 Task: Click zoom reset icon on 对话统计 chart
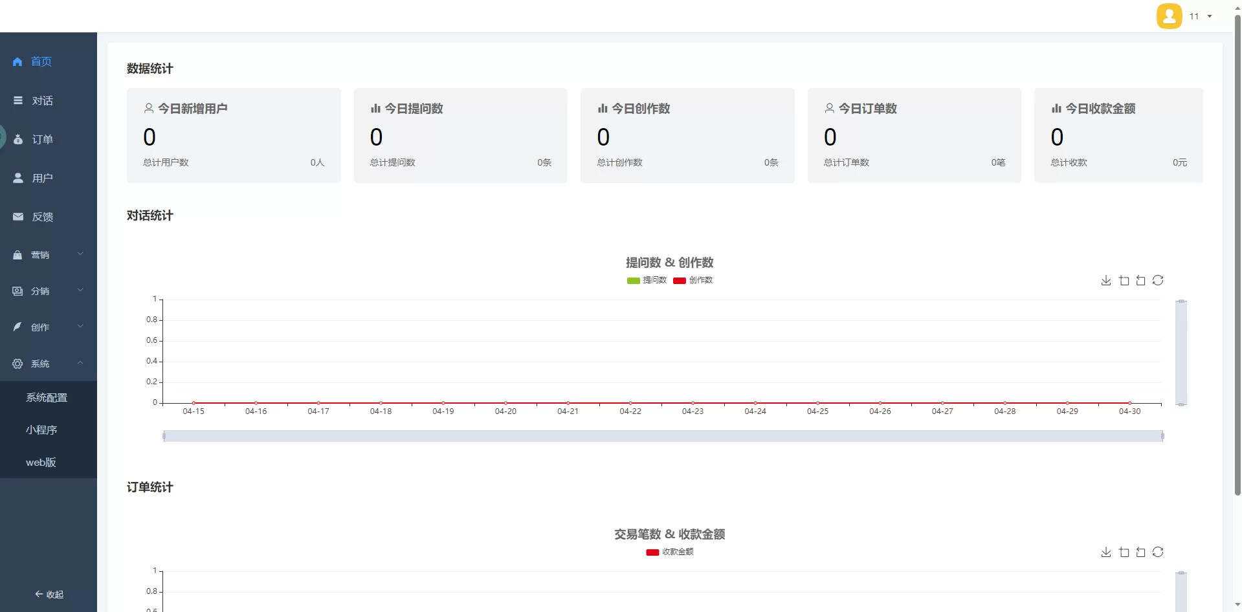point(1141,280)
